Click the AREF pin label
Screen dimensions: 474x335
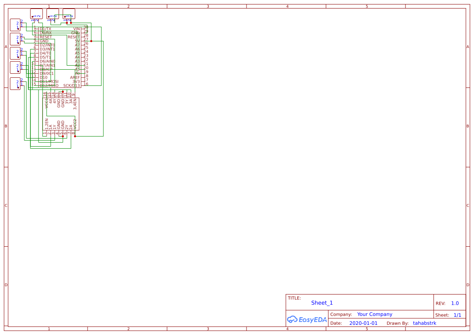75,77
